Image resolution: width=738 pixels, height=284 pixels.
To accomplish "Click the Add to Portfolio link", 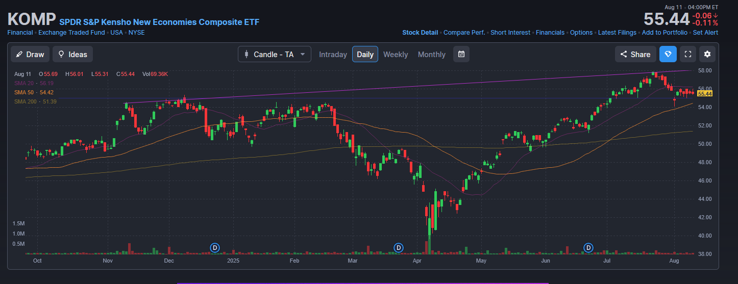I will pyautogui.click(x=665, y=33).
